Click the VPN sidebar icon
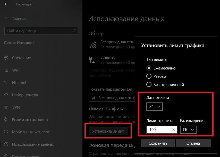 point(6,107)
